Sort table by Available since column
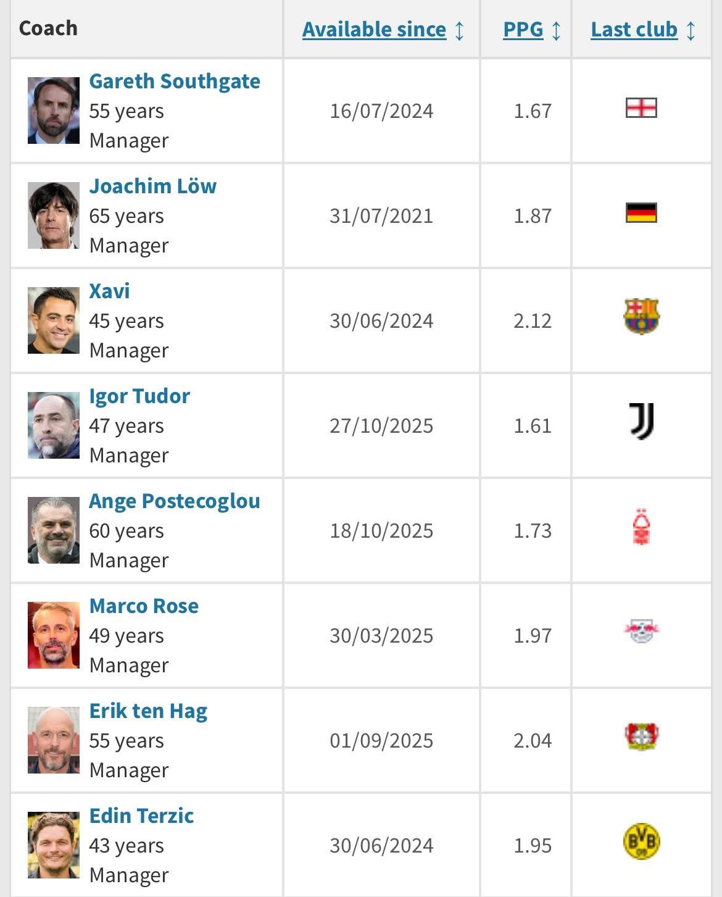 374,29
